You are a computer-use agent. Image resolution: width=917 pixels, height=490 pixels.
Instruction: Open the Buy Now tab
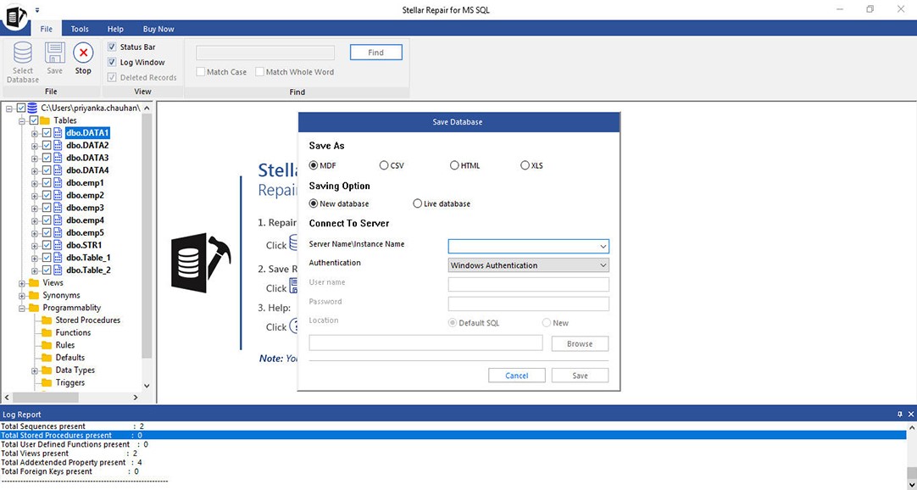158,29
